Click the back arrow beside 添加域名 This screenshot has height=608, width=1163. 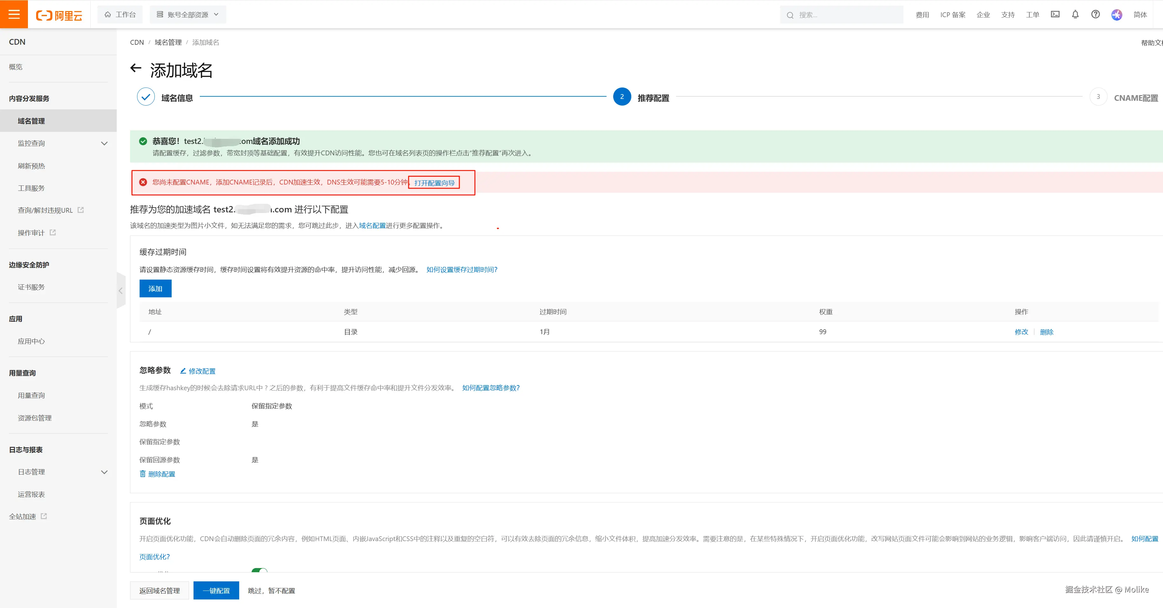(135, 68)
